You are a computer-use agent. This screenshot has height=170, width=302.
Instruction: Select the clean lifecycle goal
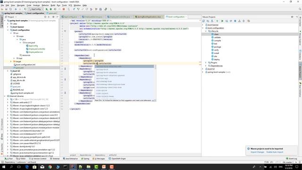[x=216, y=34]
